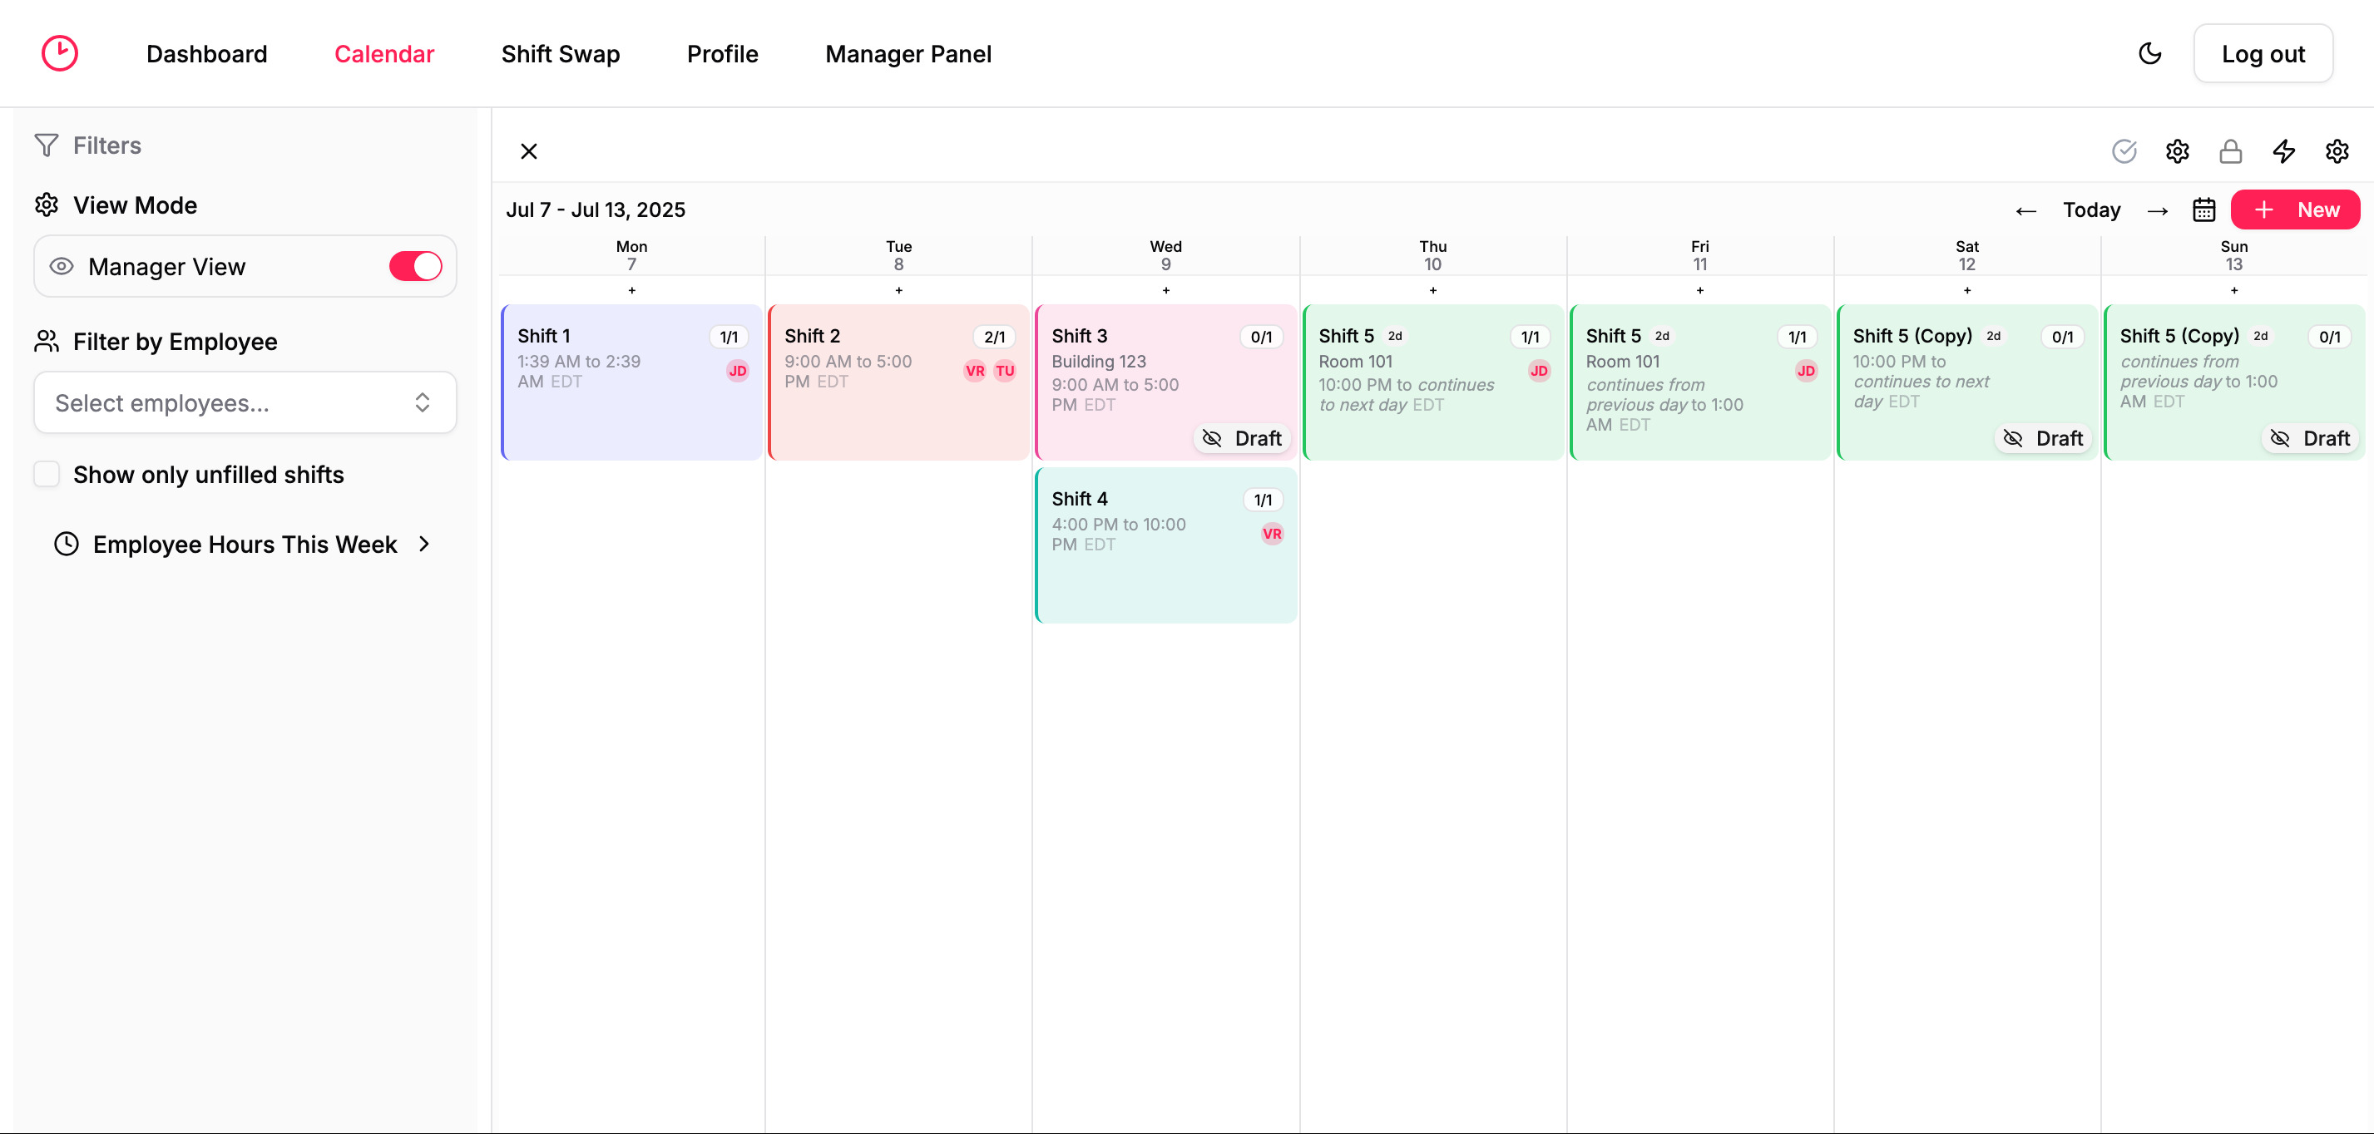
Task: Switch to the Shift Swap tab
Action: (x=561, y=53)
